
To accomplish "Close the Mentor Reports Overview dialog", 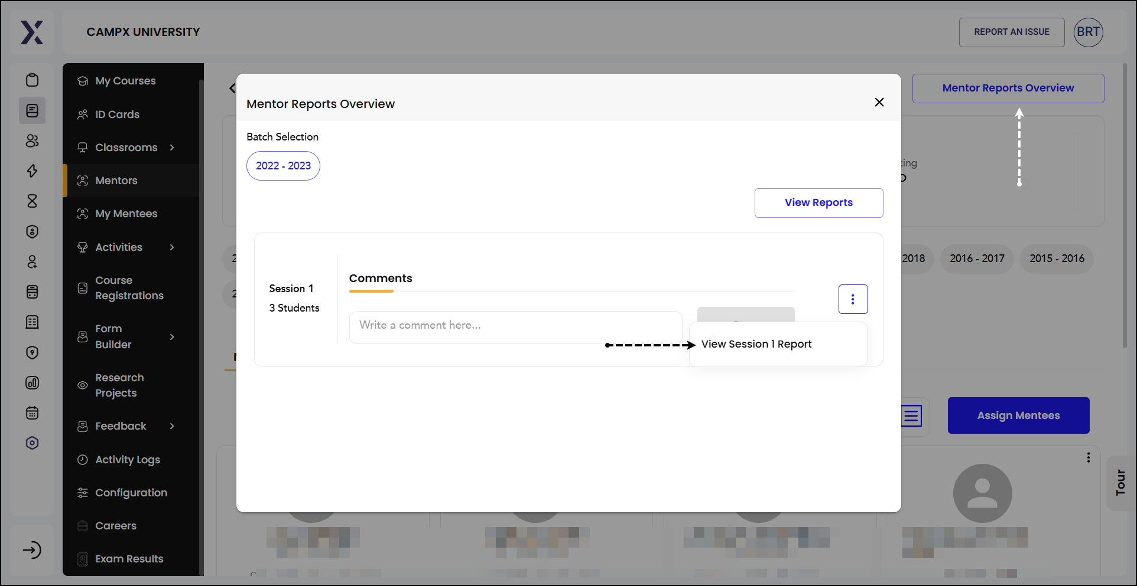I will (x=879, y=102).
